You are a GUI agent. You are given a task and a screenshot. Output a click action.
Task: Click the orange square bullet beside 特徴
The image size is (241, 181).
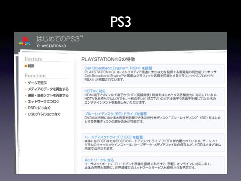pyautogui.click(x=26, y=66)
